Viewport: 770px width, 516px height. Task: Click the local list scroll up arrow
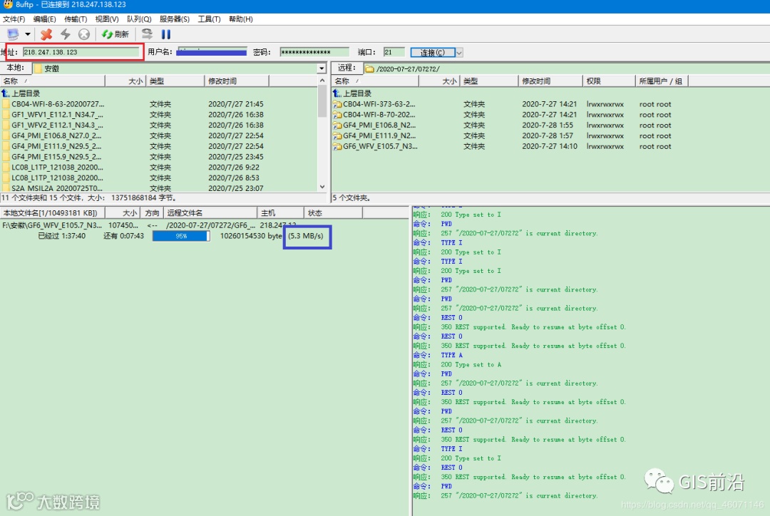[x=322, y=81]
